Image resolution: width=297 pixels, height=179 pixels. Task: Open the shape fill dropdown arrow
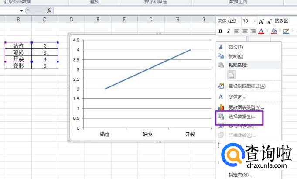coord(280,31)
